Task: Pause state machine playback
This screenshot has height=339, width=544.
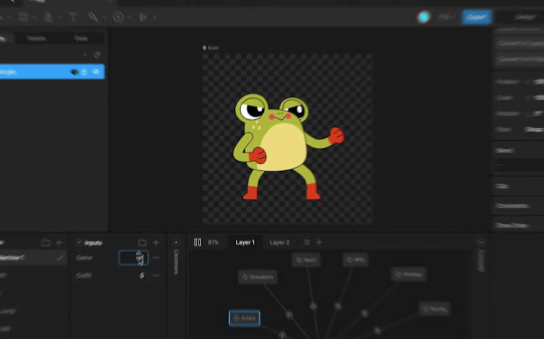Action: click(x=197, y=242)
